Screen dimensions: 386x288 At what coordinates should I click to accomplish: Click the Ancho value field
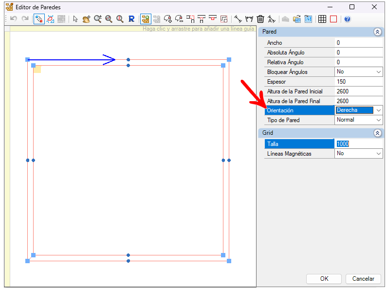(358, 43)
